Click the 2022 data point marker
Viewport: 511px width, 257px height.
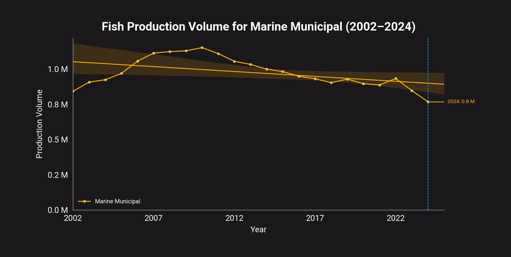pyautogui.click(x=396, y=78)
